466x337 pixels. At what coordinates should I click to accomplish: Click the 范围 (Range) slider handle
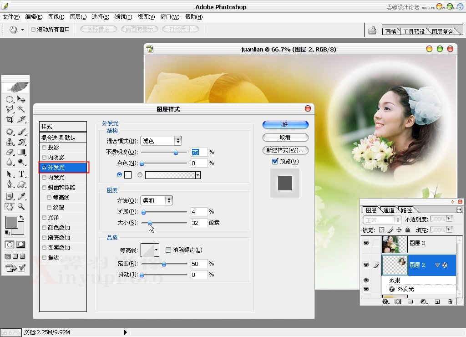(x=164, y=264)
